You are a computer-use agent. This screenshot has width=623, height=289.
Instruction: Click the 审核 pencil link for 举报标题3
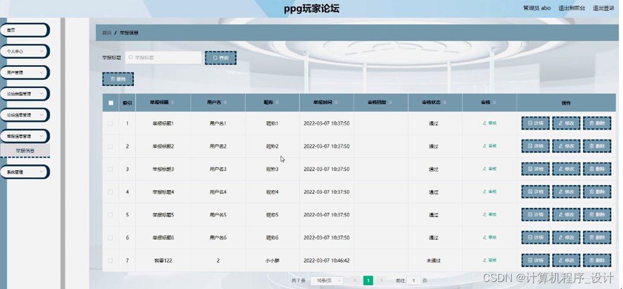(489, 168)
